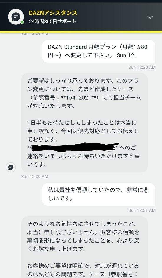Tap the DAZN Assistance chat bubble logo

click(x=16, y=17)
